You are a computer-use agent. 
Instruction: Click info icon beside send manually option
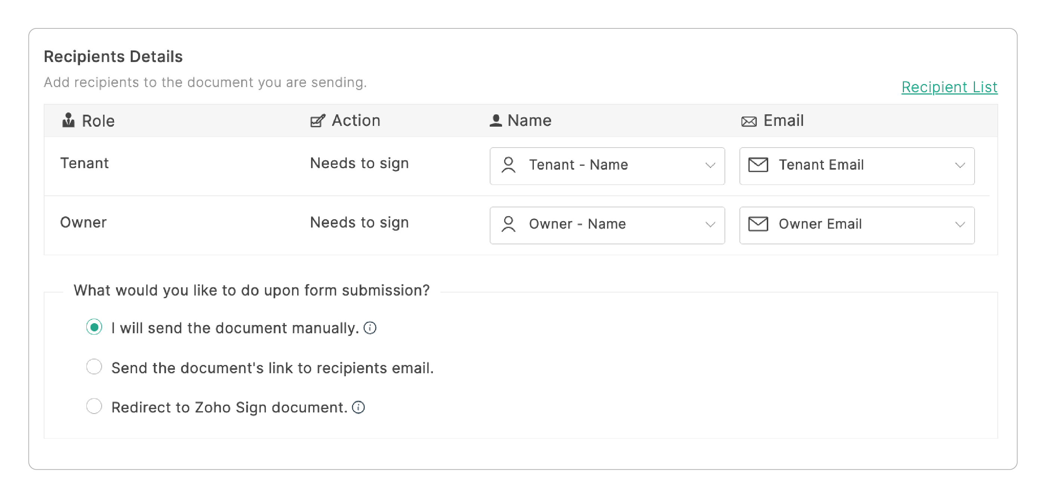(x=370, y=328)
